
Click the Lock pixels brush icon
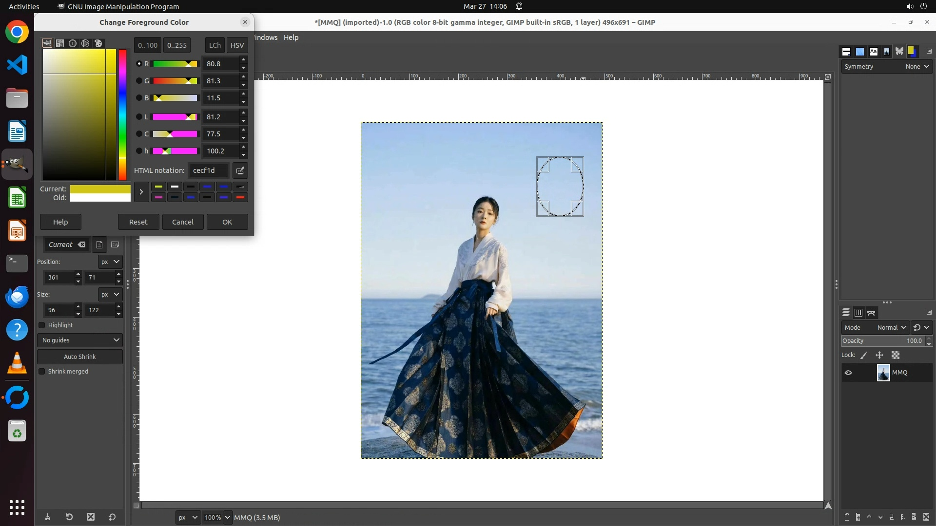(864, 355)
